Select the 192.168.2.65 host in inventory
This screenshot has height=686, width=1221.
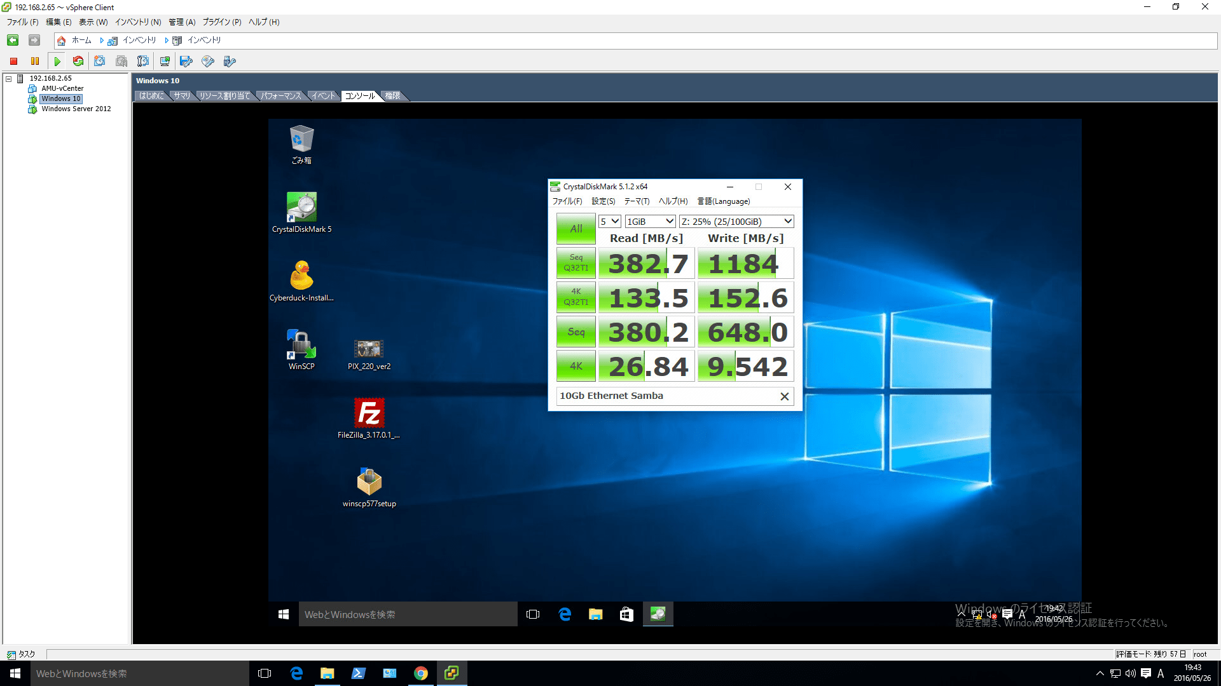point(50,79)
